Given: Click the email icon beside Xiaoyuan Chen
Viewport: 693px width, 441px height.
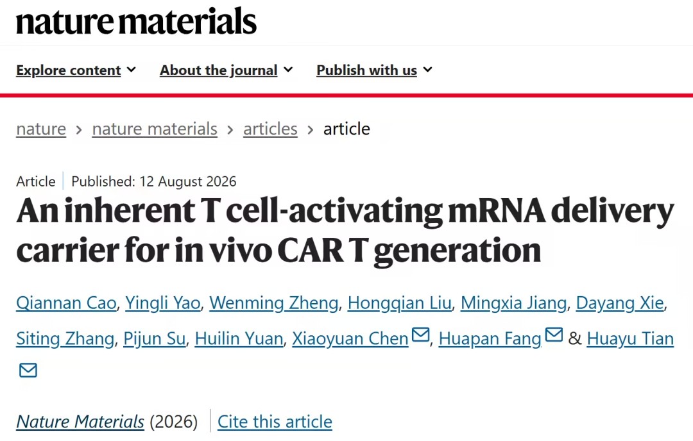Looking at the screenshot, I should (420, 335).
